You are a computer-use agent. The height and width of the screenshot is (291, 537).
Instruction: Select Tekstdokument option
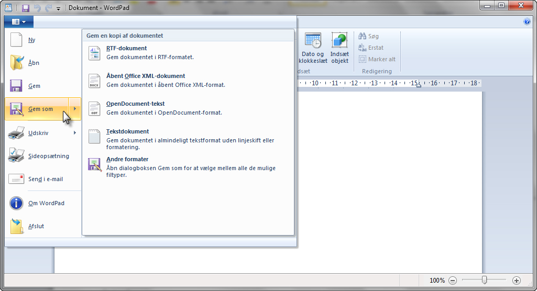[x=188, y=139]
